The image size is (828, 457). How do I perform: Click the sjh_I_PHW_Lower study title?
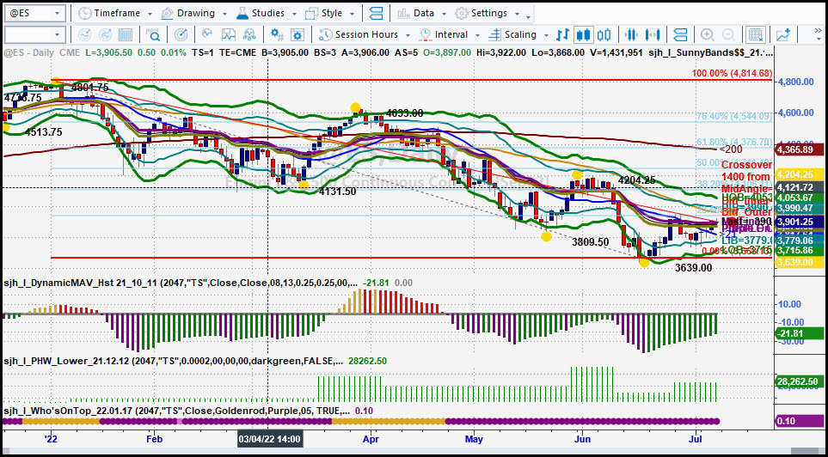tap(173, 362)
